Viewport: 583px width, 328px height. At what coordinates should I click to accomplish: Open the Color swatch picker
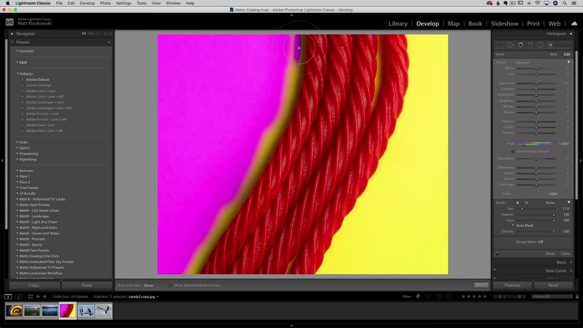pos(553,194)
